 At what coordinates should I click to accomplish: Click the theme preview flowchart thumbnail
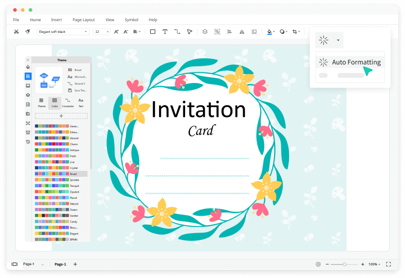point(49,80)
